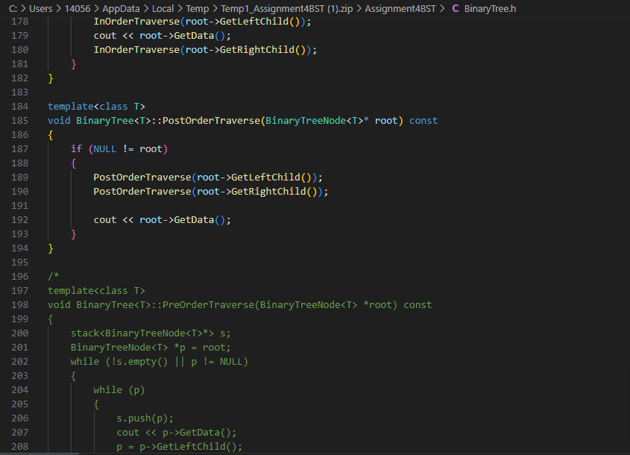Click line number 185 in the gutter

(19, 120)
